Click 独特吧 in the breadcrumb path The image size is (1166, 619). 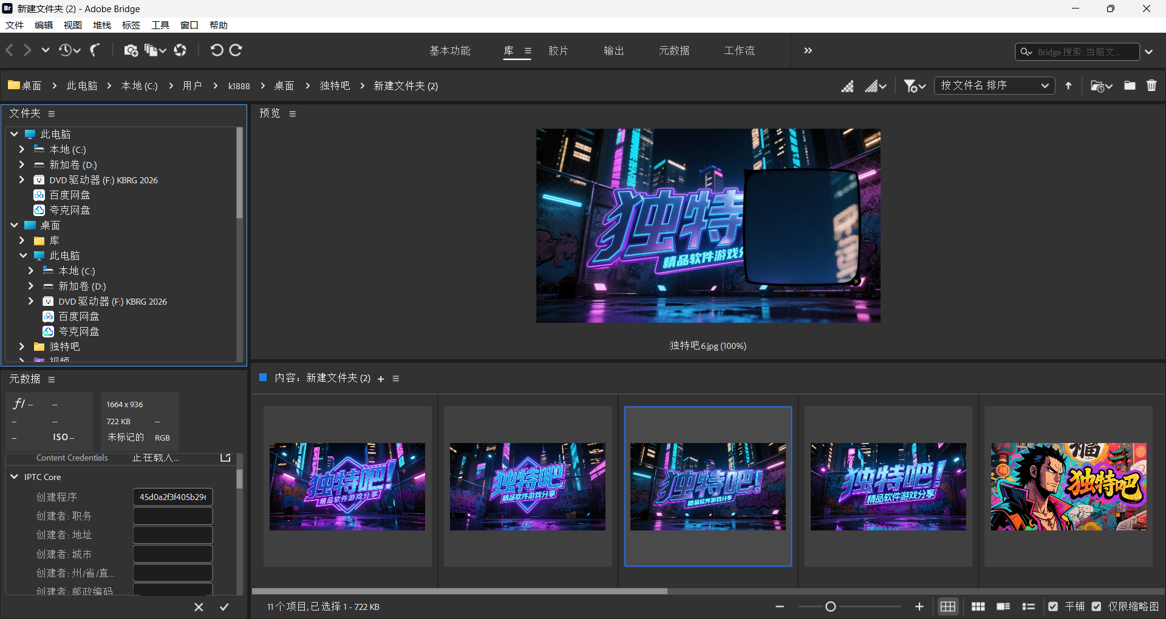tap(334, 86)
